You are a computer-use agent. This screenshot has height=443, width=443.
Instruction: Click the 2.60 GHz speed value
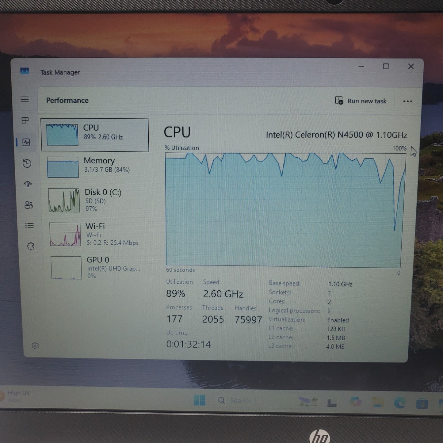[x=223, y=294]
